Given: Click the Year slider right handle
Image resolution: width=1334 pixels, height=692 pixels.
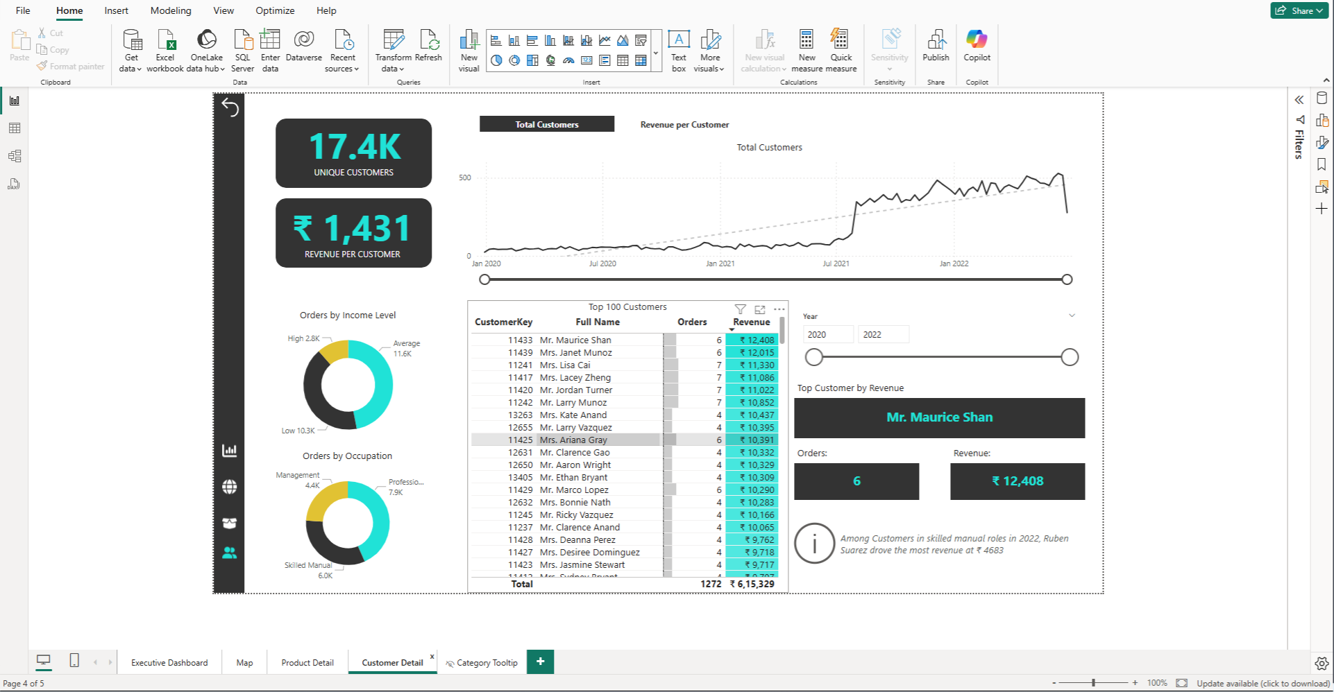Looking at the screenshot, I should click(1070, 357).
